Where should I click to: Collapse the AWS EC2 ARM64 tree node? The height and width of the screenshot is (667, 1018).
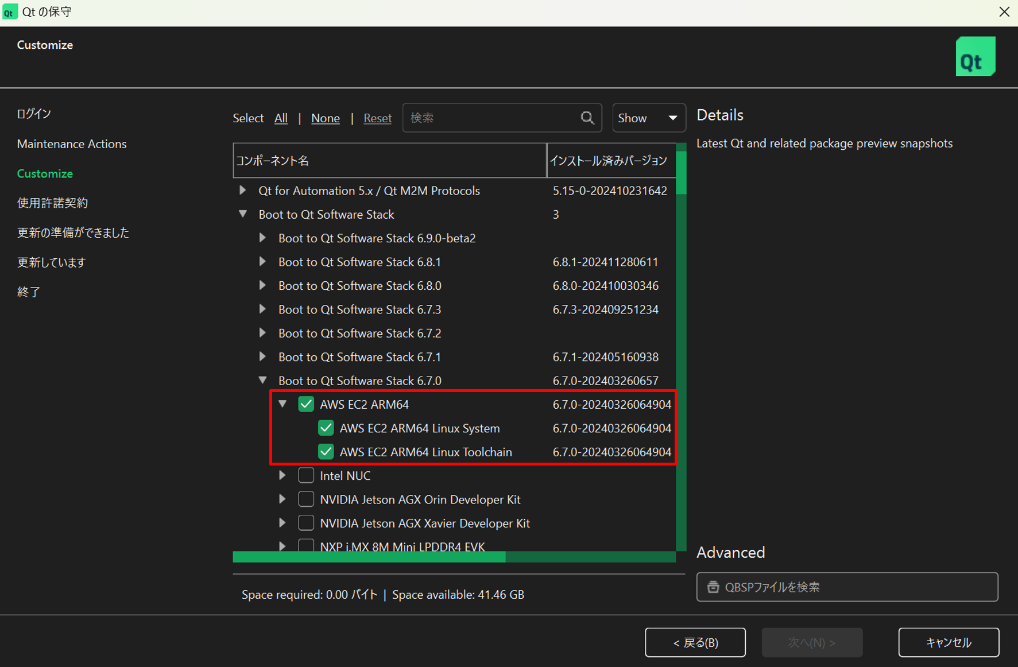[282, 404]
